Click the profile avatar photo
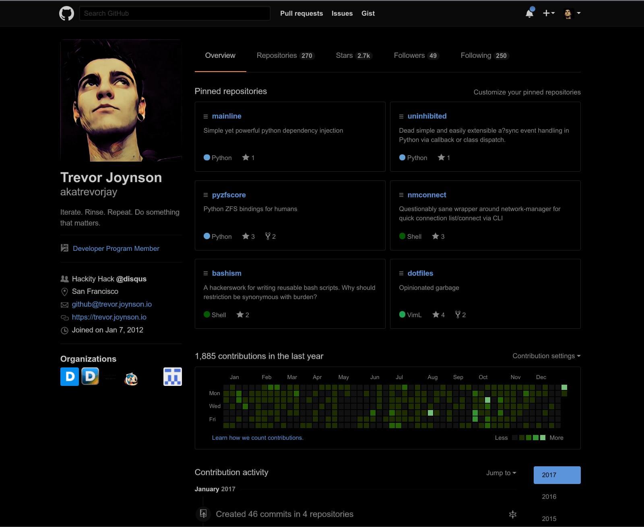Screen dimensions: 644x527 (121, 100)
